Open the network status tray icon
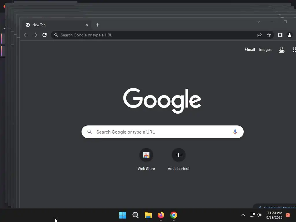The height and width of the screenshot is (222, 296). click(x=252, y=215)
